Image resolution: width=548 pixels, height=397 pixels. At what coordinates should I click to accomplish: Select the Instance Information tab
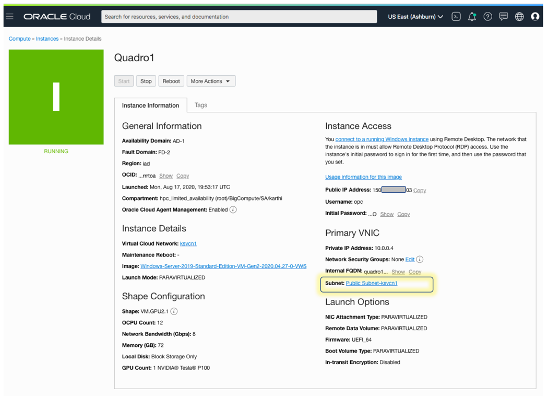point(150,105)
